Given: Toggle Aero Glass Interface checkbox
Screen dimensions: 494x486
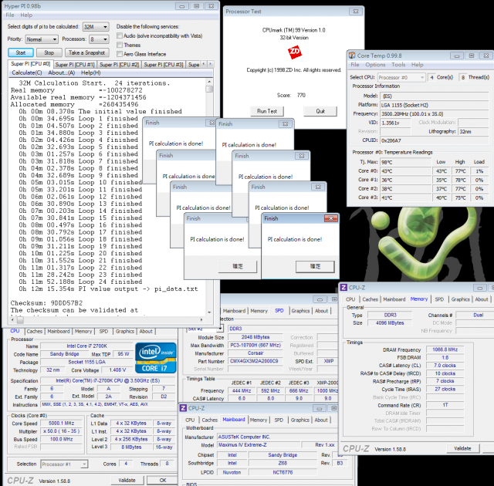Looking at the screenshot, I should tap(120, 54).
